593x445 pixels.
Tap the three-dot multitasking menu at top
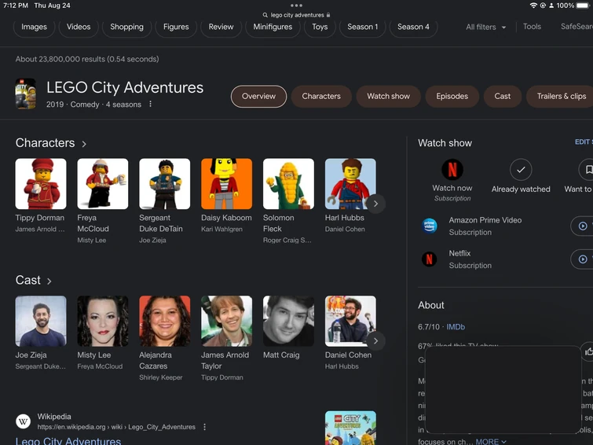coord(297,6)
